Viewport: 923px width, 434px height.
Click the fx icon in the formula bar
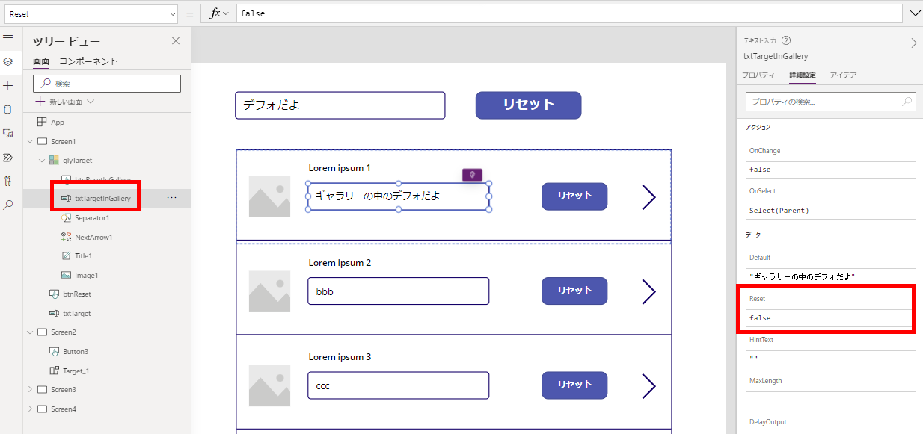(x=217, y=13)
